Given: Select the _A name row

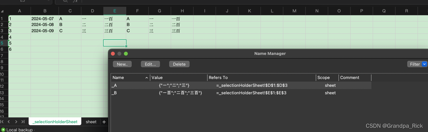Looking at the screenshot, I should point(241,85).
